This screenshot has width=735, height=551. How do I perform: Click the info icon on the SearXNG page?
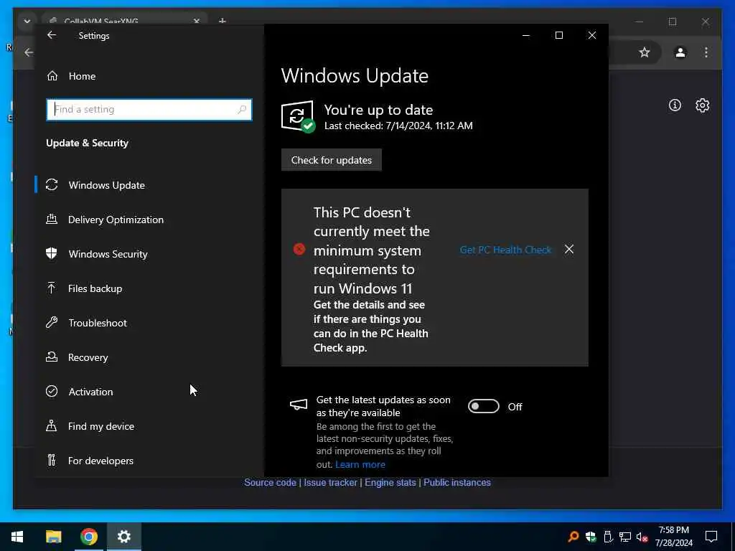pyautogui.click(x=675, y=105)
